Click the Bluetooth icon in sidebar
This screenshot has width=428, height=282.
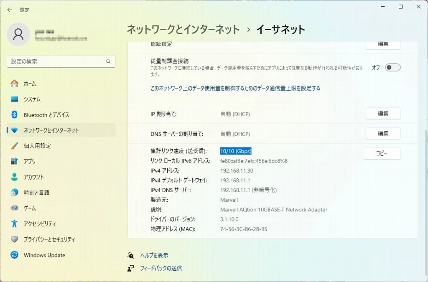tap(15, 114)
